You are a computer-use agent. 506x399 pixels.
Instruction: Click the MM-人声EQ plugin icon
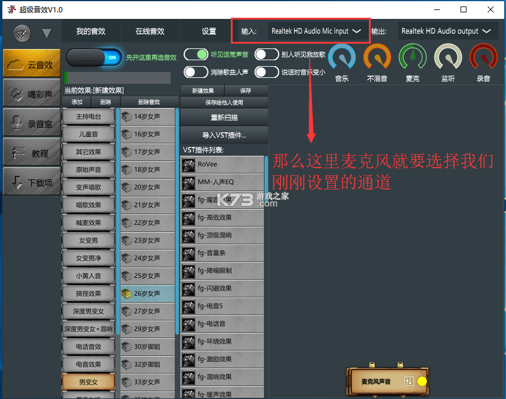coord(188,183)
